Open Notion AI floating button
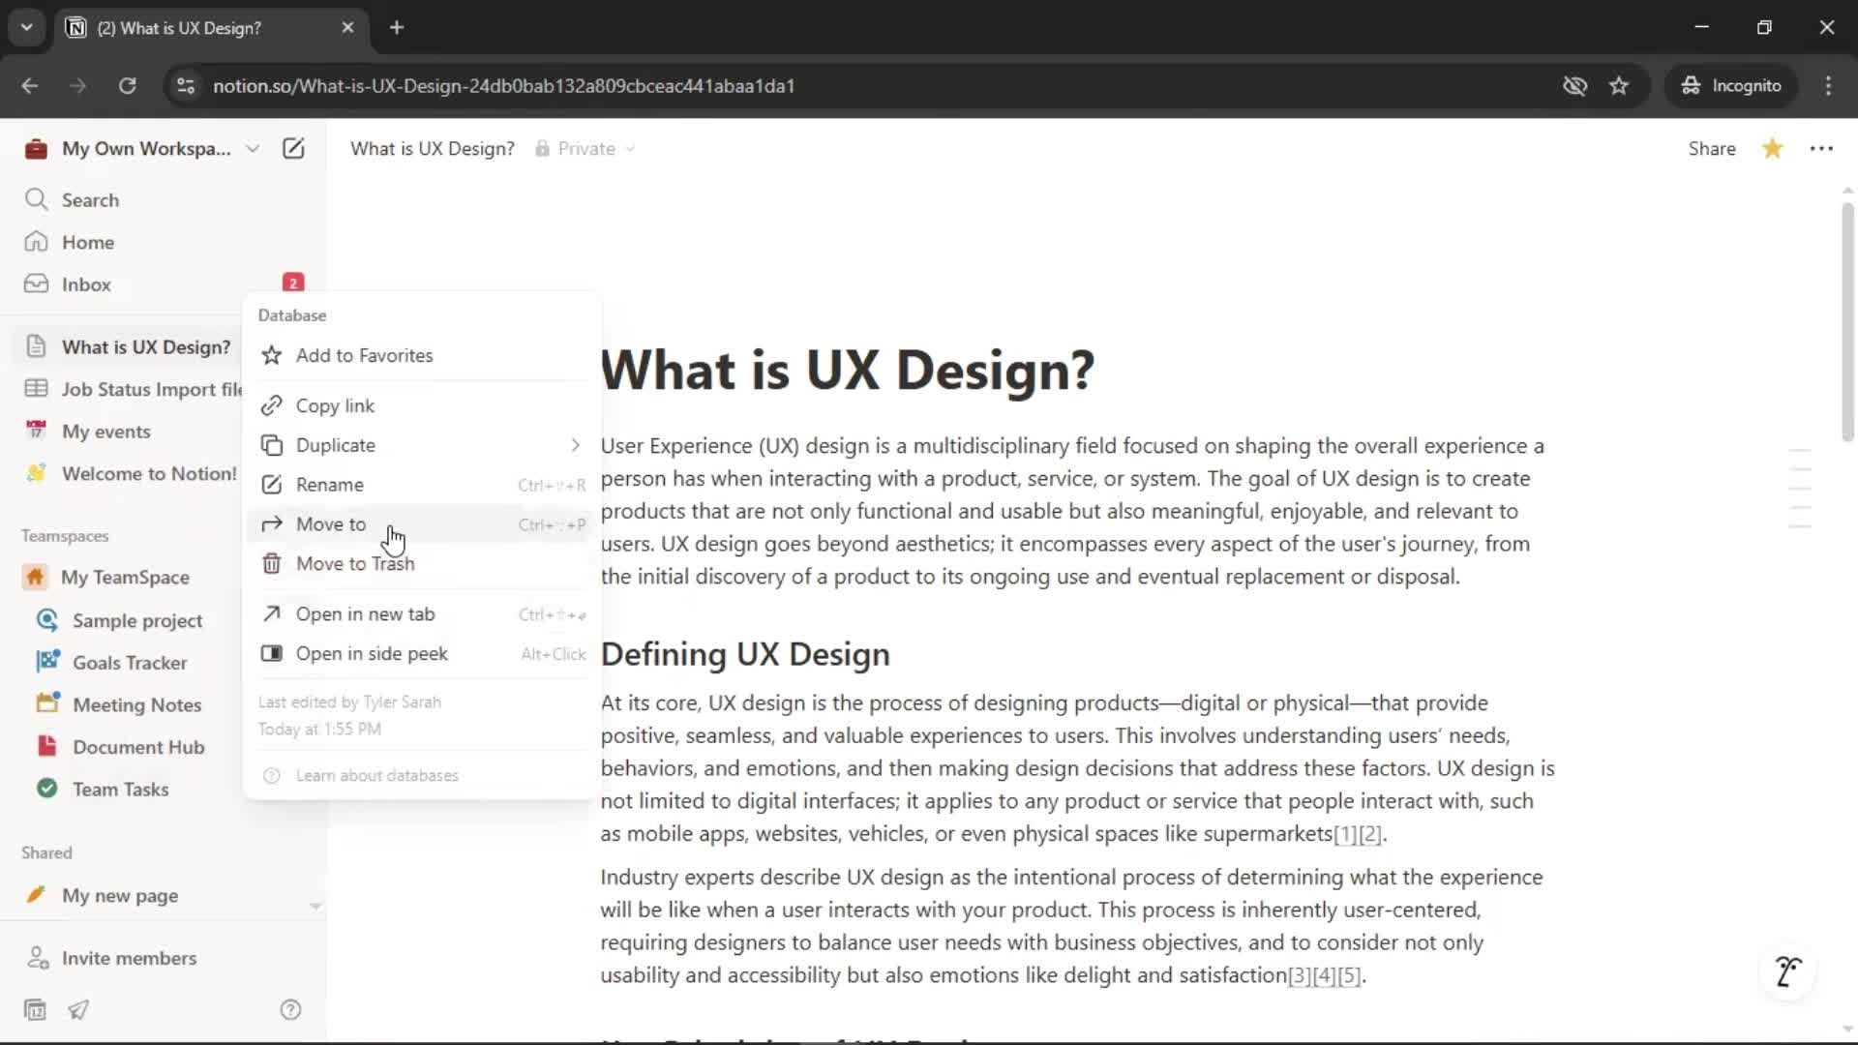Viewport: 1858px width, 1045px height. (1787, 970)
